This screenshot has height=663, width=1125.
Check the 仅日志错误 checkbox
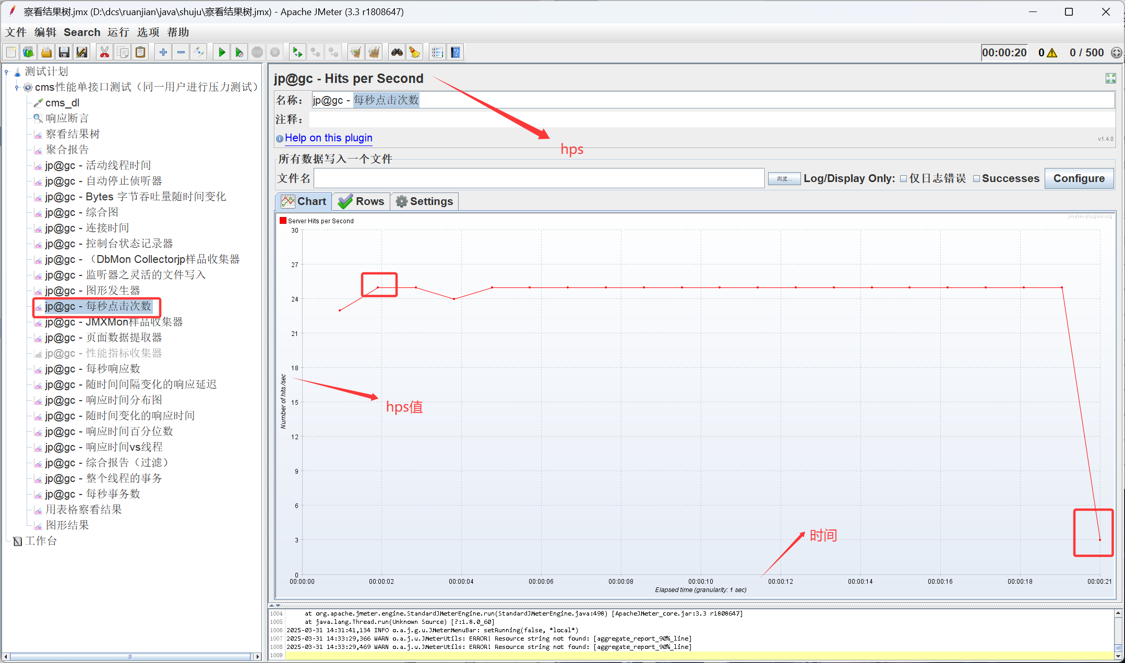click(904, 179)
